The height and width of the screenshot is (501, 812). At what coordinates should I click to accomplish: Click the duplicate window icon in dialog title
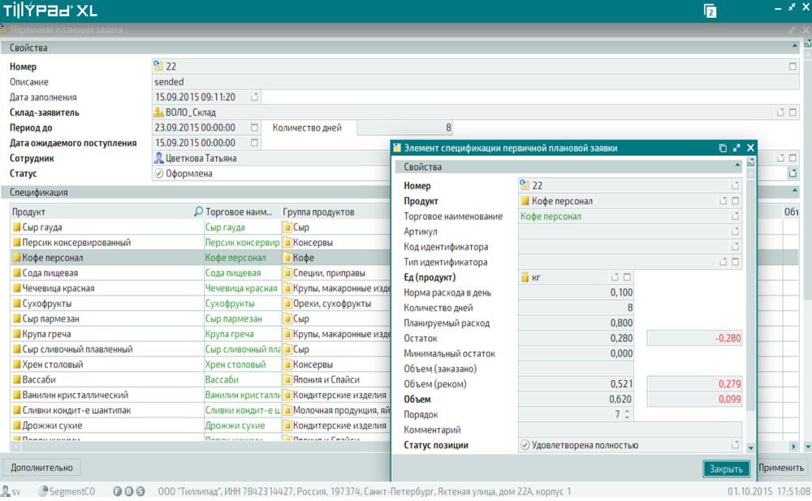[723, 148]
